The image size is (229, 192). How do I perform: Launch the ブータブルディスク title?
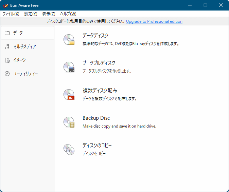click(x=99, y=63)
